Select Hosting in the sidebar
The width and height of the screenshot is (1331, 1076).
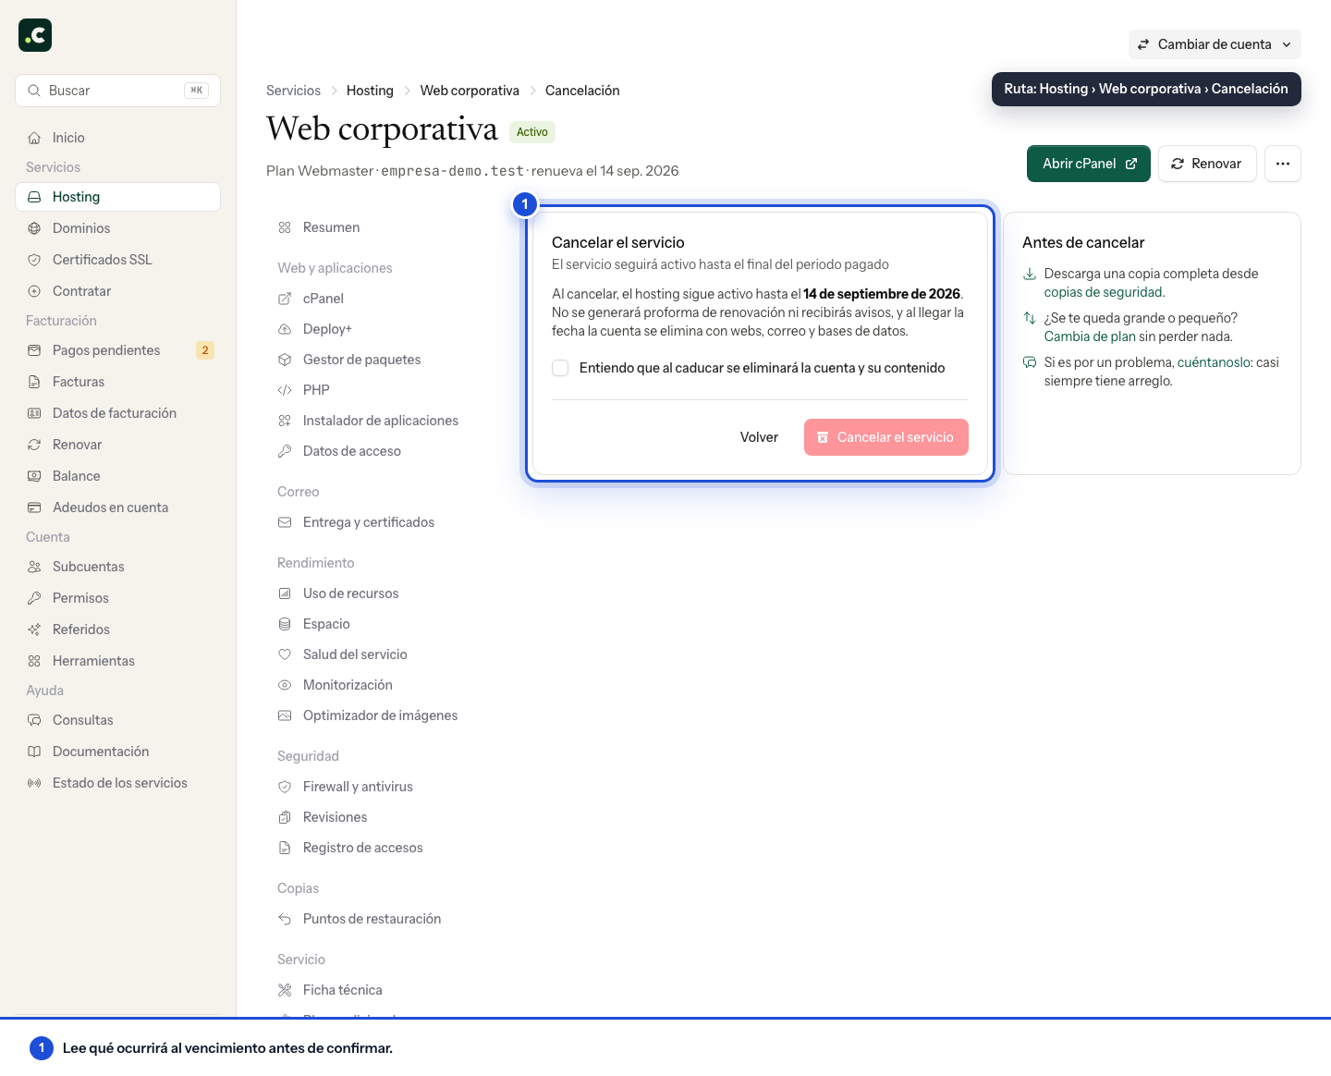click(x=118, y=197)
